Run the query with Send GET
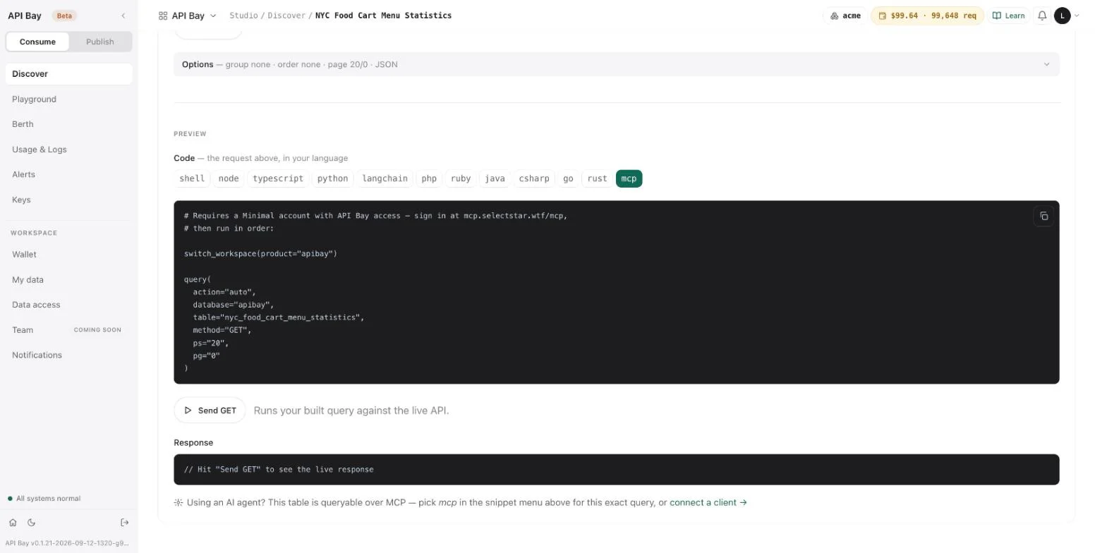 210,411
